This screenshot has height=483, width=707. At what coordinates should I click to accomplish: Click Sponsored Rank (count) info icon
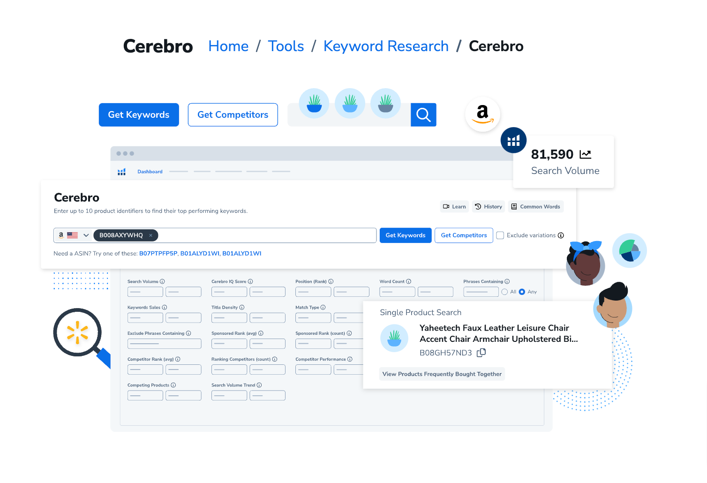pyautogui.click(x=349, y=333)
